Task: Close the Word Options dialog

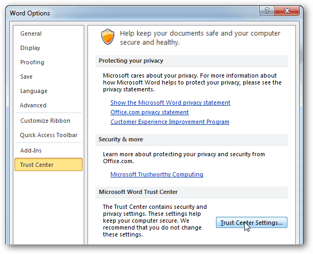Action: (287, 11)
